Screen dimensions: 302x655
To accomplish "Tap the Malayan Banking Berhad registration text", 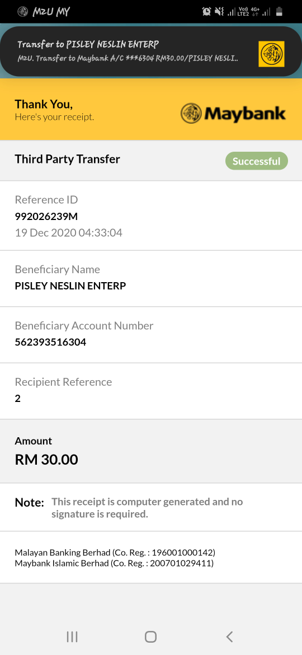I will tap(115, 552).
